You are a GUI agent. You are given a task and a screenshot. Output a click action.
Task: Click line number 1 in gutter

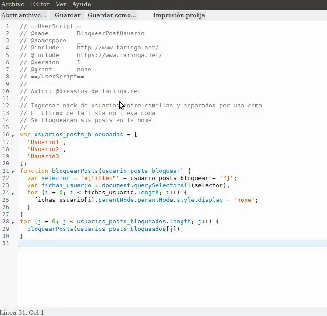(8, 26)
